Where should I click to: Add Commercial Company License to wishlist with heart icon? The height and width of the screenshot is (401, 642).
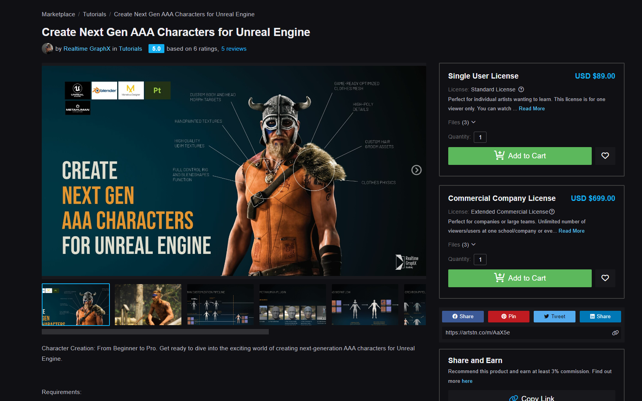click(x=605, y=278)
